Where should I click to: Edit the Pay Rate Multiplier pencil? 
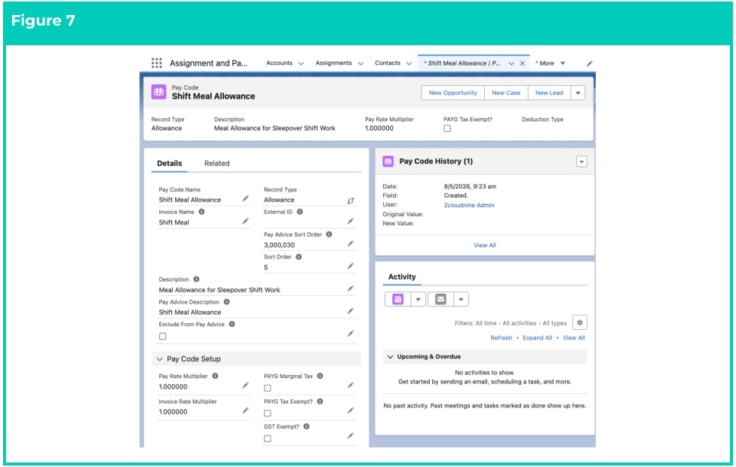[x=246, y=386]
